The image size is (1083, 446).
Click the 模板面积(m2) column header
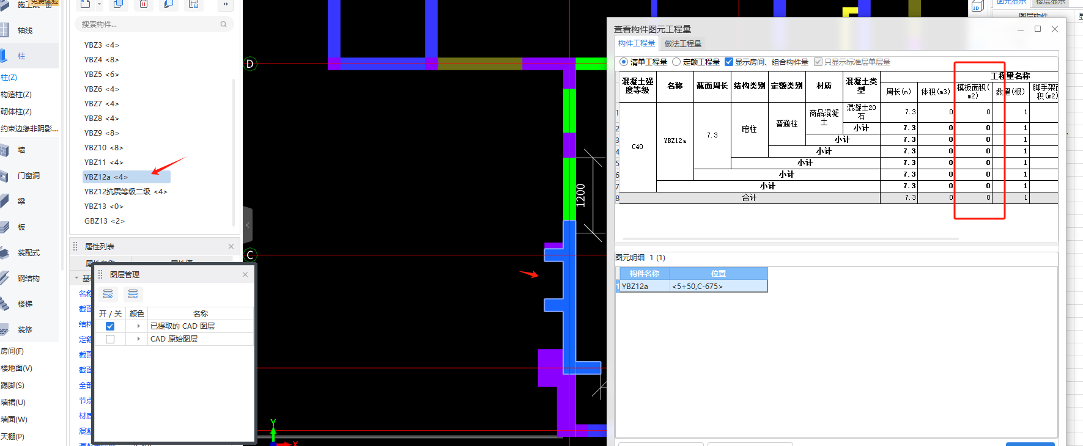[x=973, y=92]
